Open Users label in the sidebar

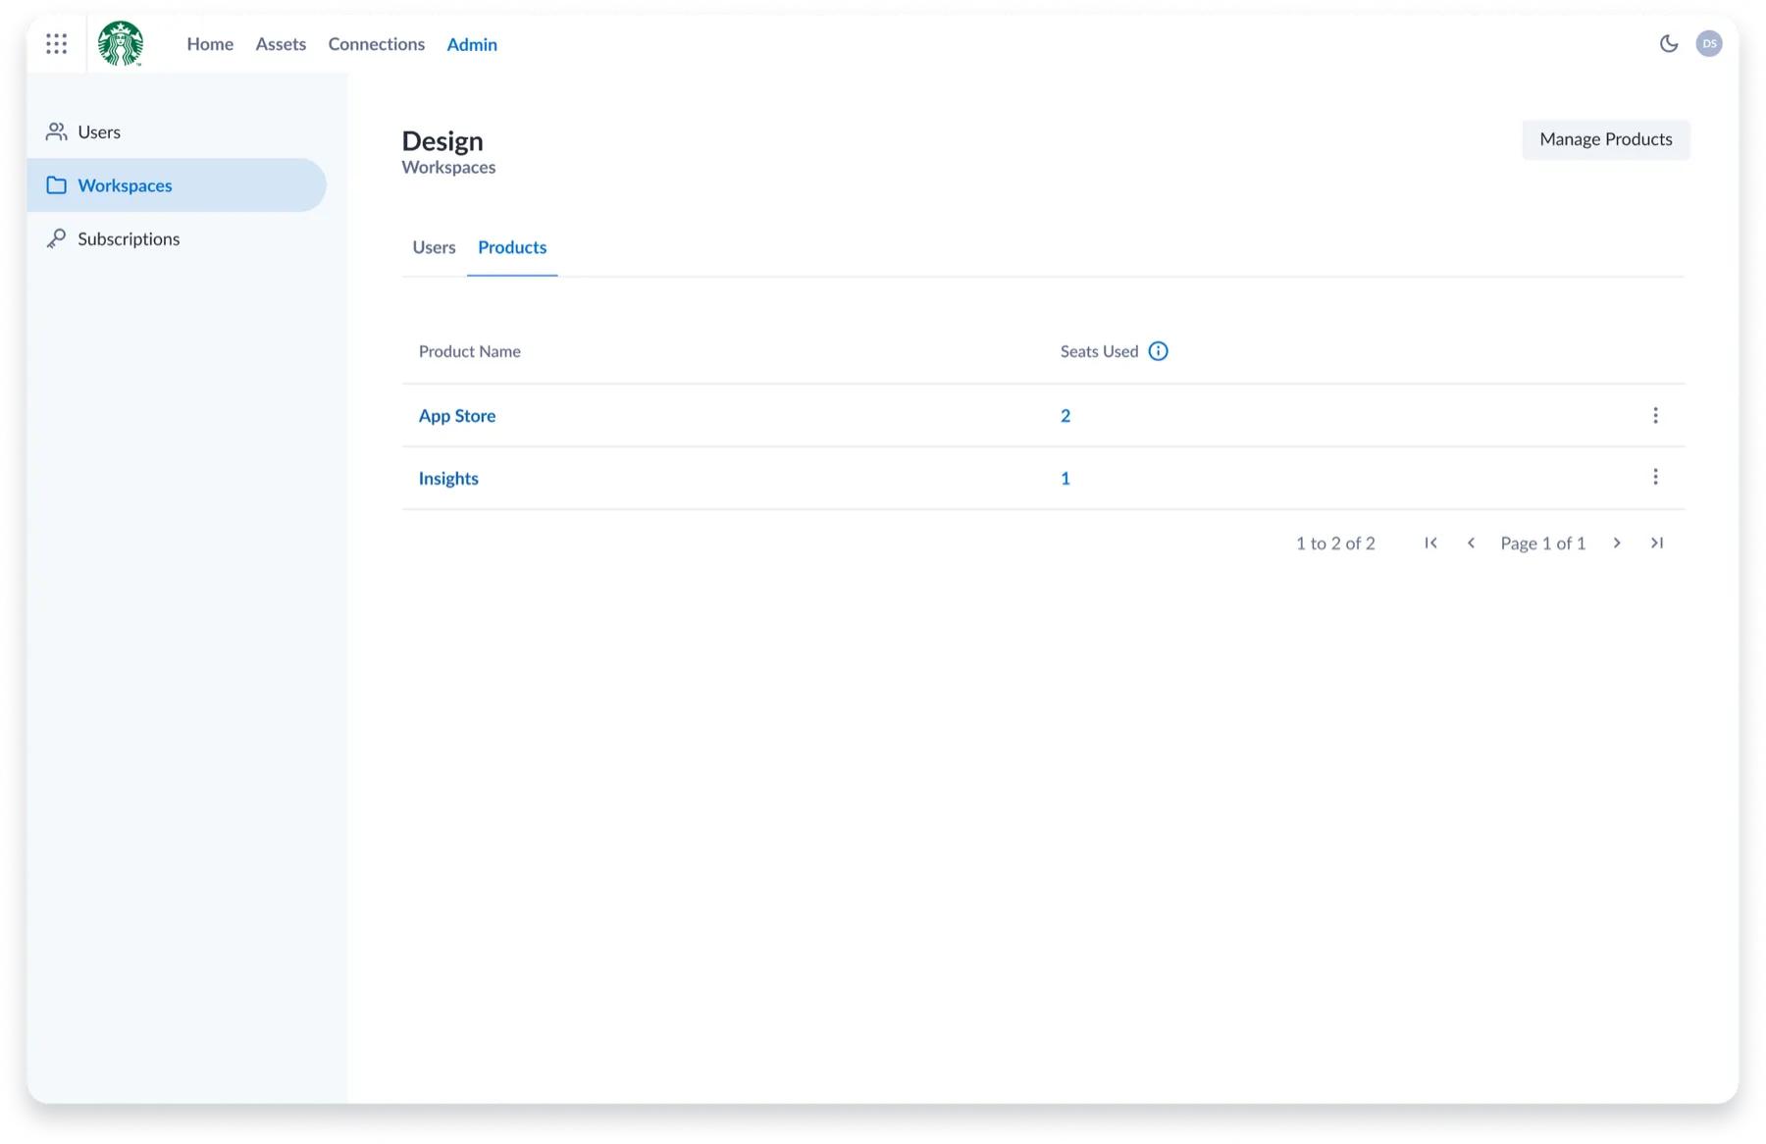99,132
